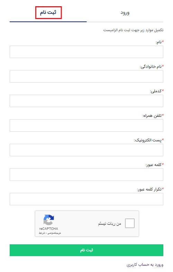This screenshot has width=173, height=272.
Task: Select the کدملی national code field
Action: click(86, 101)
